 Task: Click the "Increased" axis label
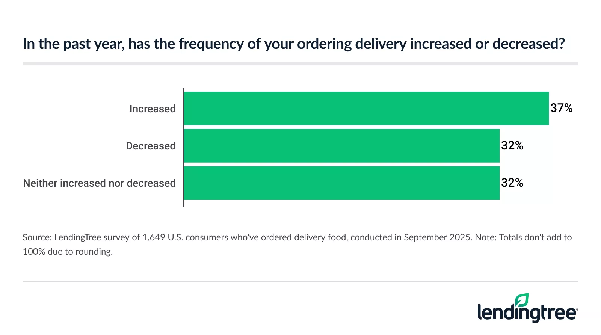pos(153,109)
